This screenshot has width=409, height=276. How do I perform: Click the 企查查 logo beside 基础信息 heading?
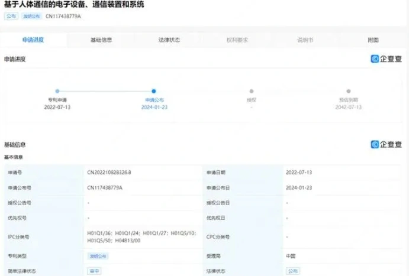click(386, 144)
